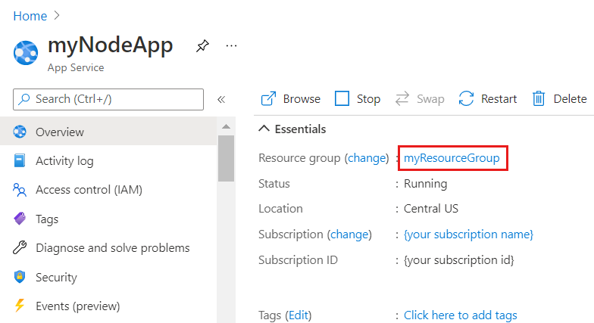Select the {your subscription id} value
Viewport: 594px width, 323px height.
[459, 260]
